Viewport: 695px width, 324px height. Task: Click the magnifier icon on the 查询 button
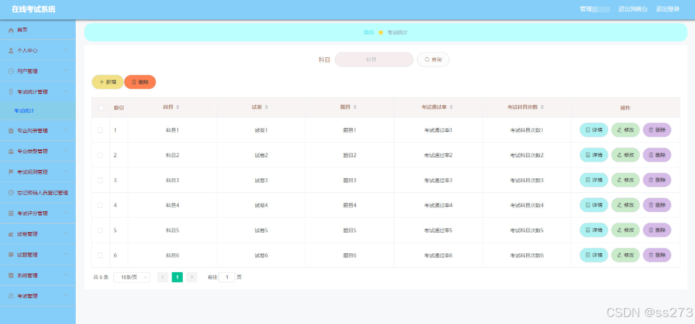pyautogui.click(x=427, y=59)
